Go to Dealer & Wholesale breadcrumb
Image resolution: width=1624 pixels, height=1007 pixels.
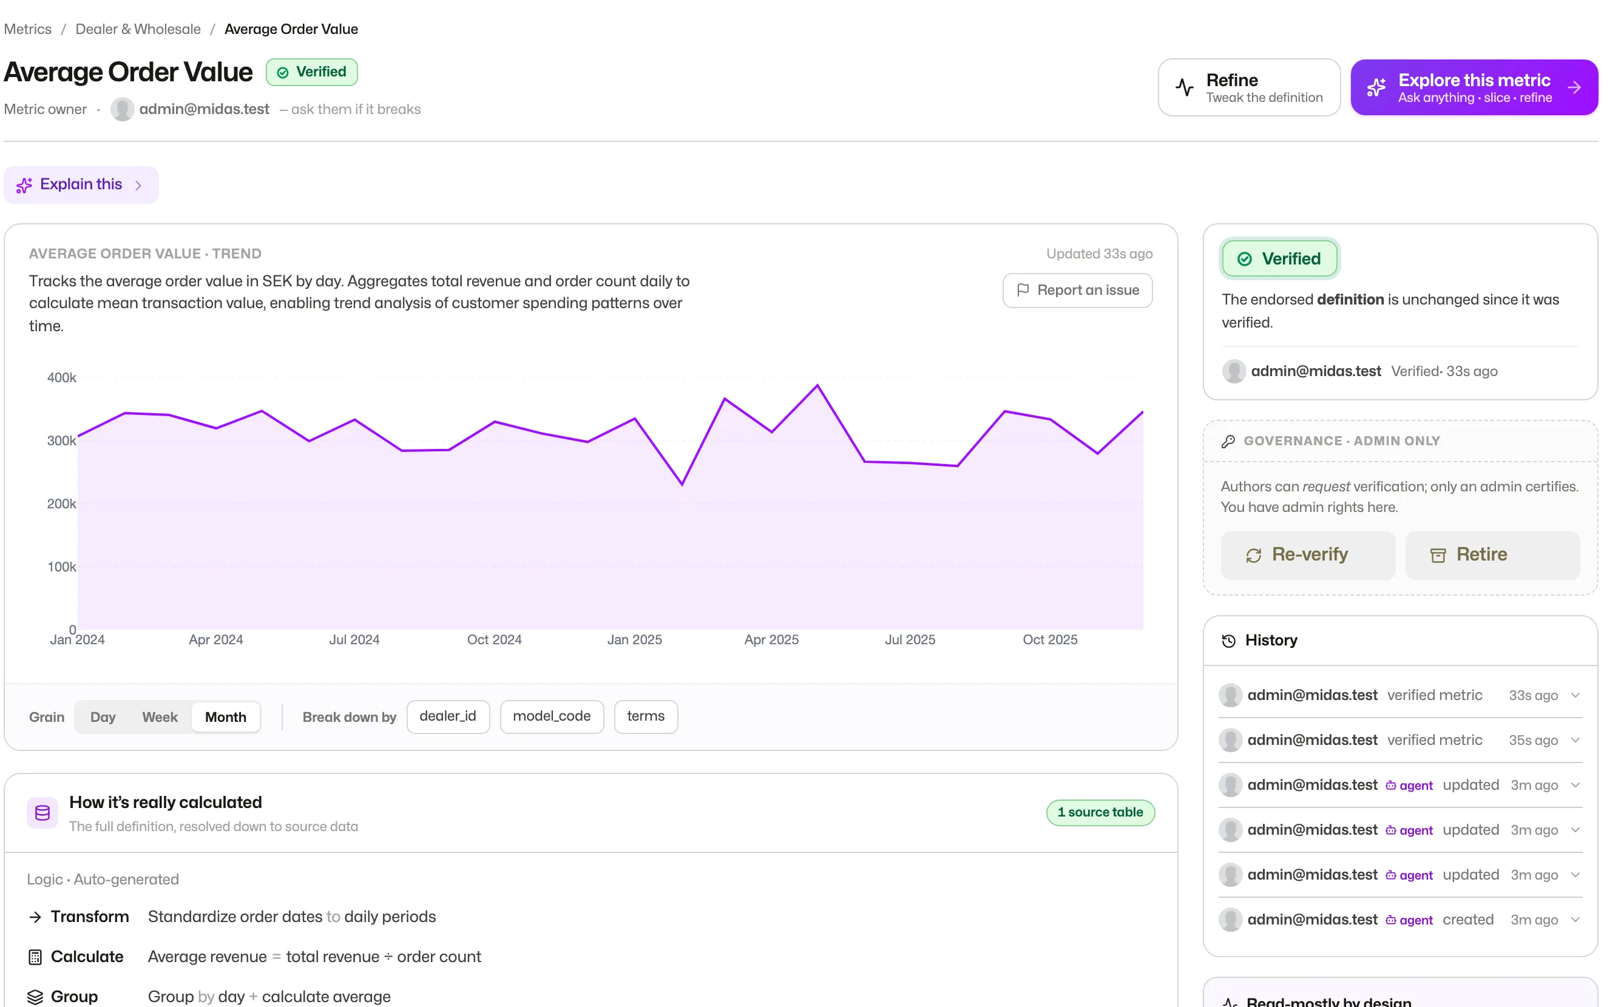138,29
